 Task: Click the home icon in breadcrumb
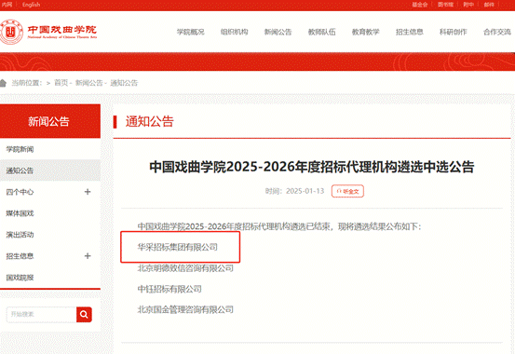(x=3, y=83)
